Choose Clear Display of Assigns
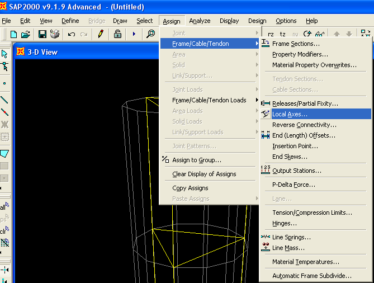 (210, 174)
